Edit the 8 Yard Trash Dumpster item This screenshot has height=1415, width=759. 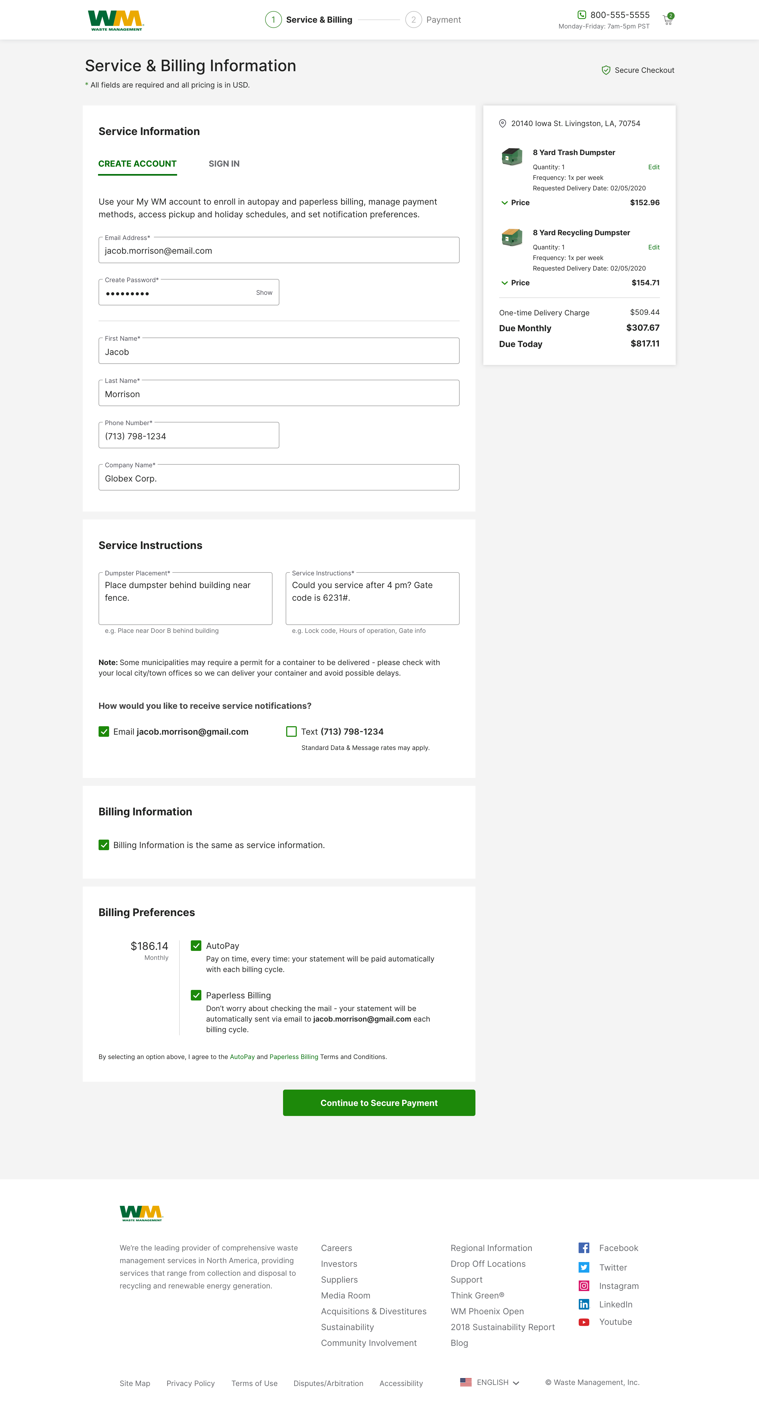click(654, 167)
